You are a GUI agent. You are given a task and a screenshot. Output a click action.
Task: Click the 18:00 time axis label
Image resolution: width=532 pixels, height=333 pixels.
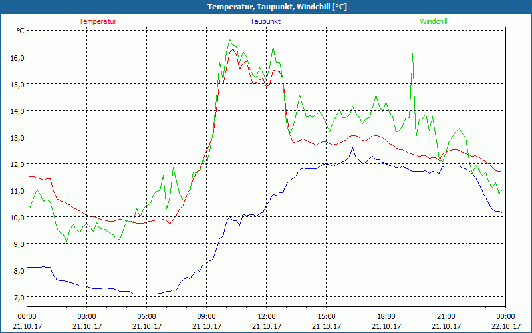click(386, 316)
